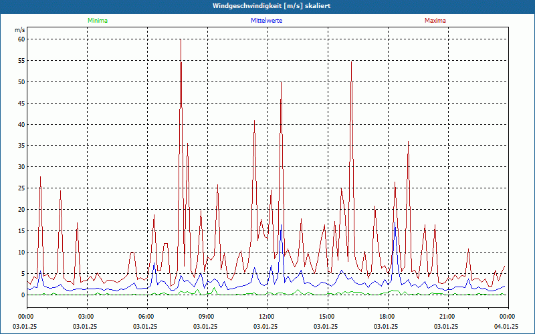The image size is (535, 334).
Task: Click the y-axis value 15
Action: 21,231
